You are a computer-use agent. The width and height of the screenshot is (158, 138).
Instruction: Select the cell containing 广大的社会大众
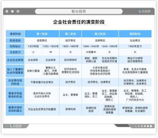(x=135, y=95)
